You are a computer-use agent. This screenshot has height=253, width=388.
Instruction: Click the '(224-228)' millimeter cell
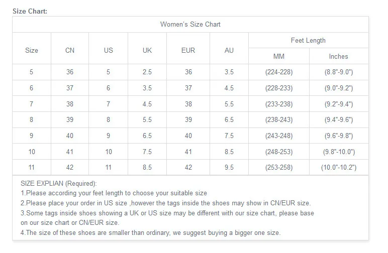(x=279, y=72)
